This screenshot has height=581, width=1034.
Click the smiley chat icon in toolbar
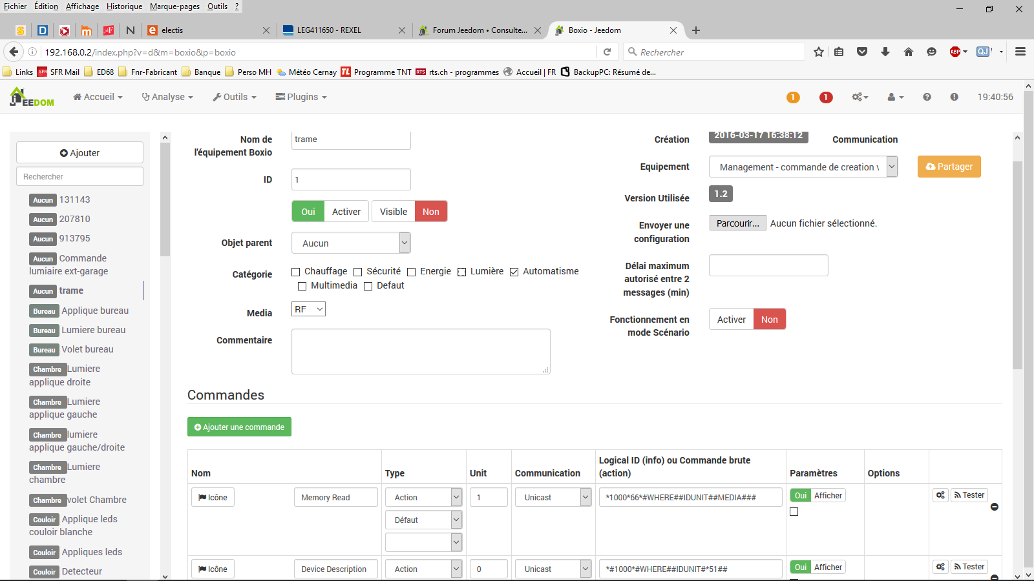(x=931, y=52)
